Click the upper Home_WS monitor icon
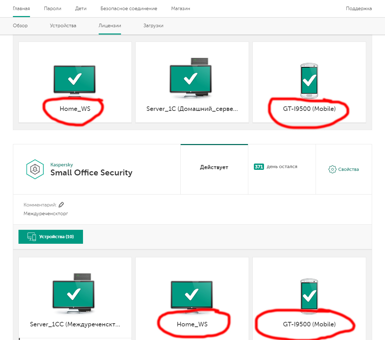 (x=75, y=81)
